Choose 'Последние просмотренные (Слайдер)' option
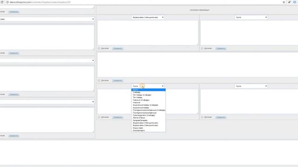The image size is (298, 167). 149,110
